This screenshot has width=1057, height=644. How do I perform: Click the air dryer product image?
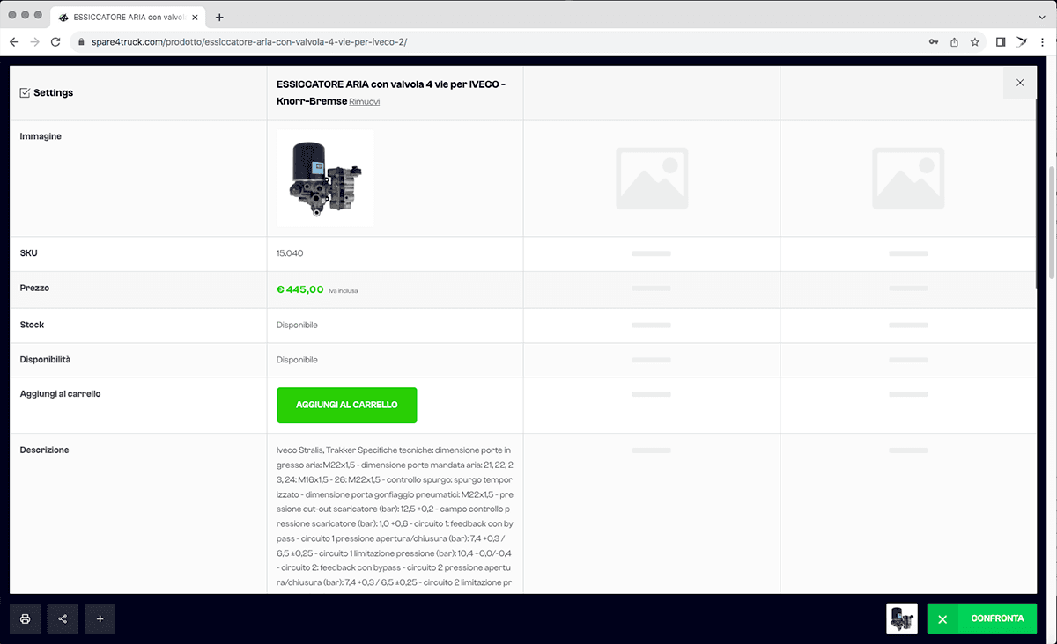325,179
